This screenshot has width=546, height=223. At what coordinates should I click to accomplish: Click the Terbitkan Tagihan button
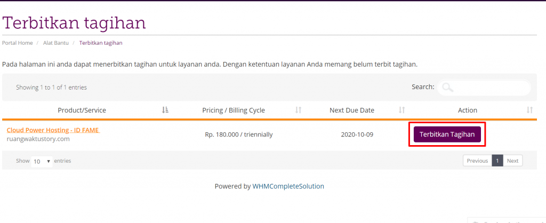tap(447, 134)
